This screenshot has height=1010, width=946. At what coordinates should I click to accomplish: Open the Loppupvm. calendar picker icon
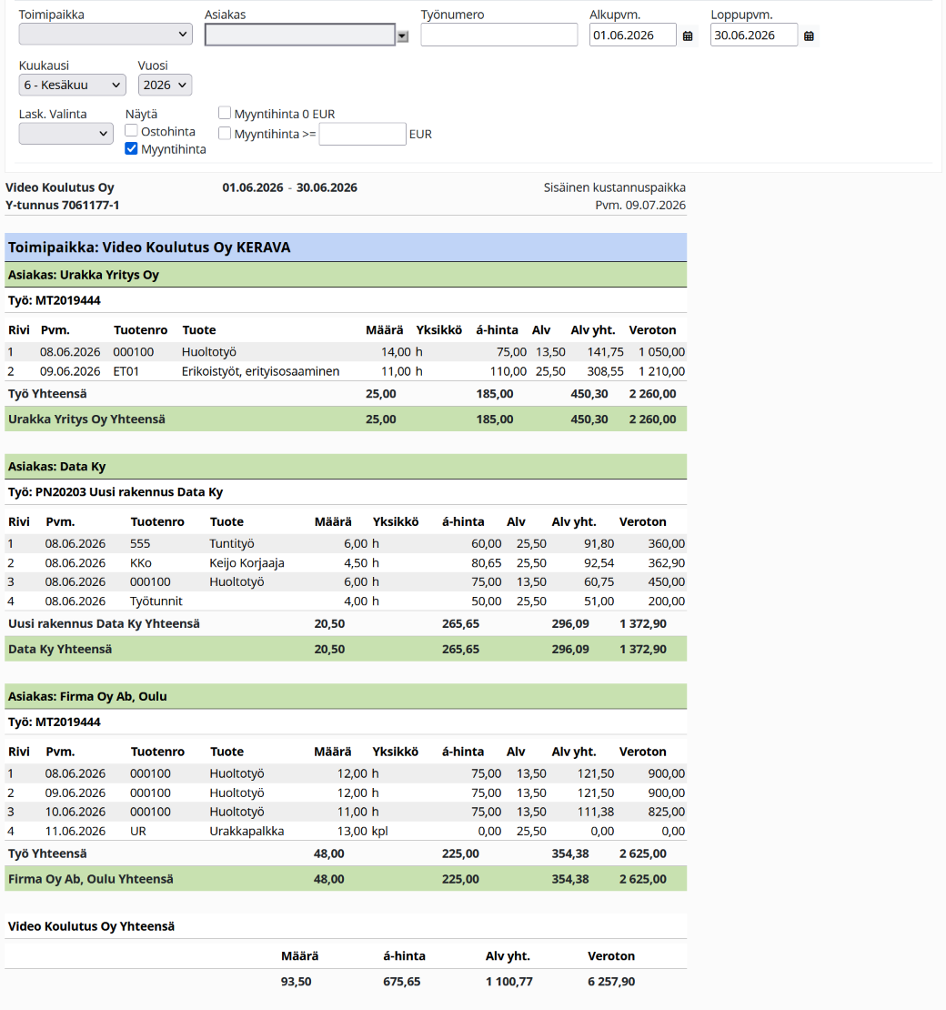809,36
